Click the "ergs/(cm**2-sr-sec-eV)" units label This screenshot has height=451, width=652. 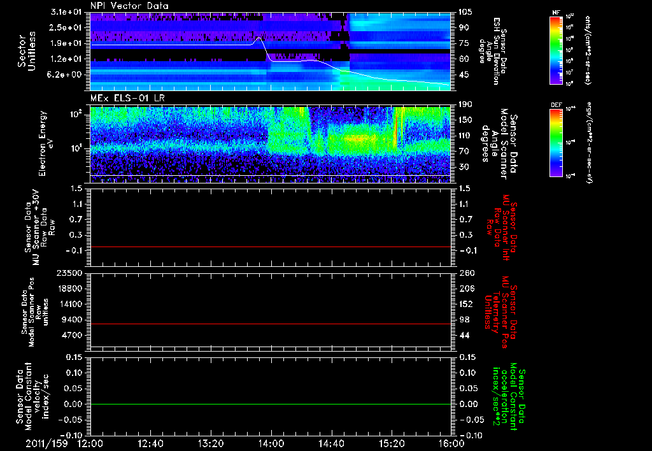tap(588, 142)
